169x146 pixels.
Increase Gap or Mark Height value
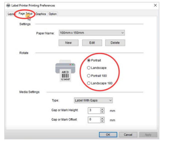(x=102, y=109)
